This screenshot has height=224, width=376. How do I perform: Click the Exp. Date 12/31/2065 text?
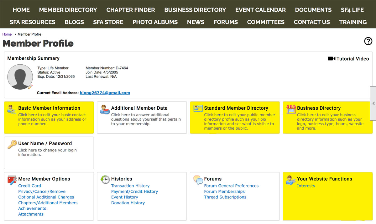click(x=56, y=77)
